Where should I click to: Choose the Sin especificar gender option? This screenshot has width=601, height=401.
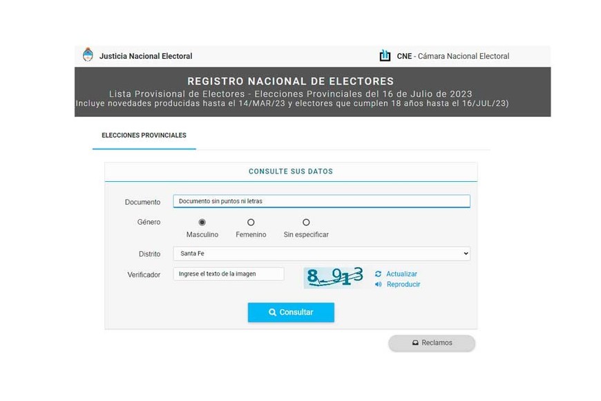point(306,223)
